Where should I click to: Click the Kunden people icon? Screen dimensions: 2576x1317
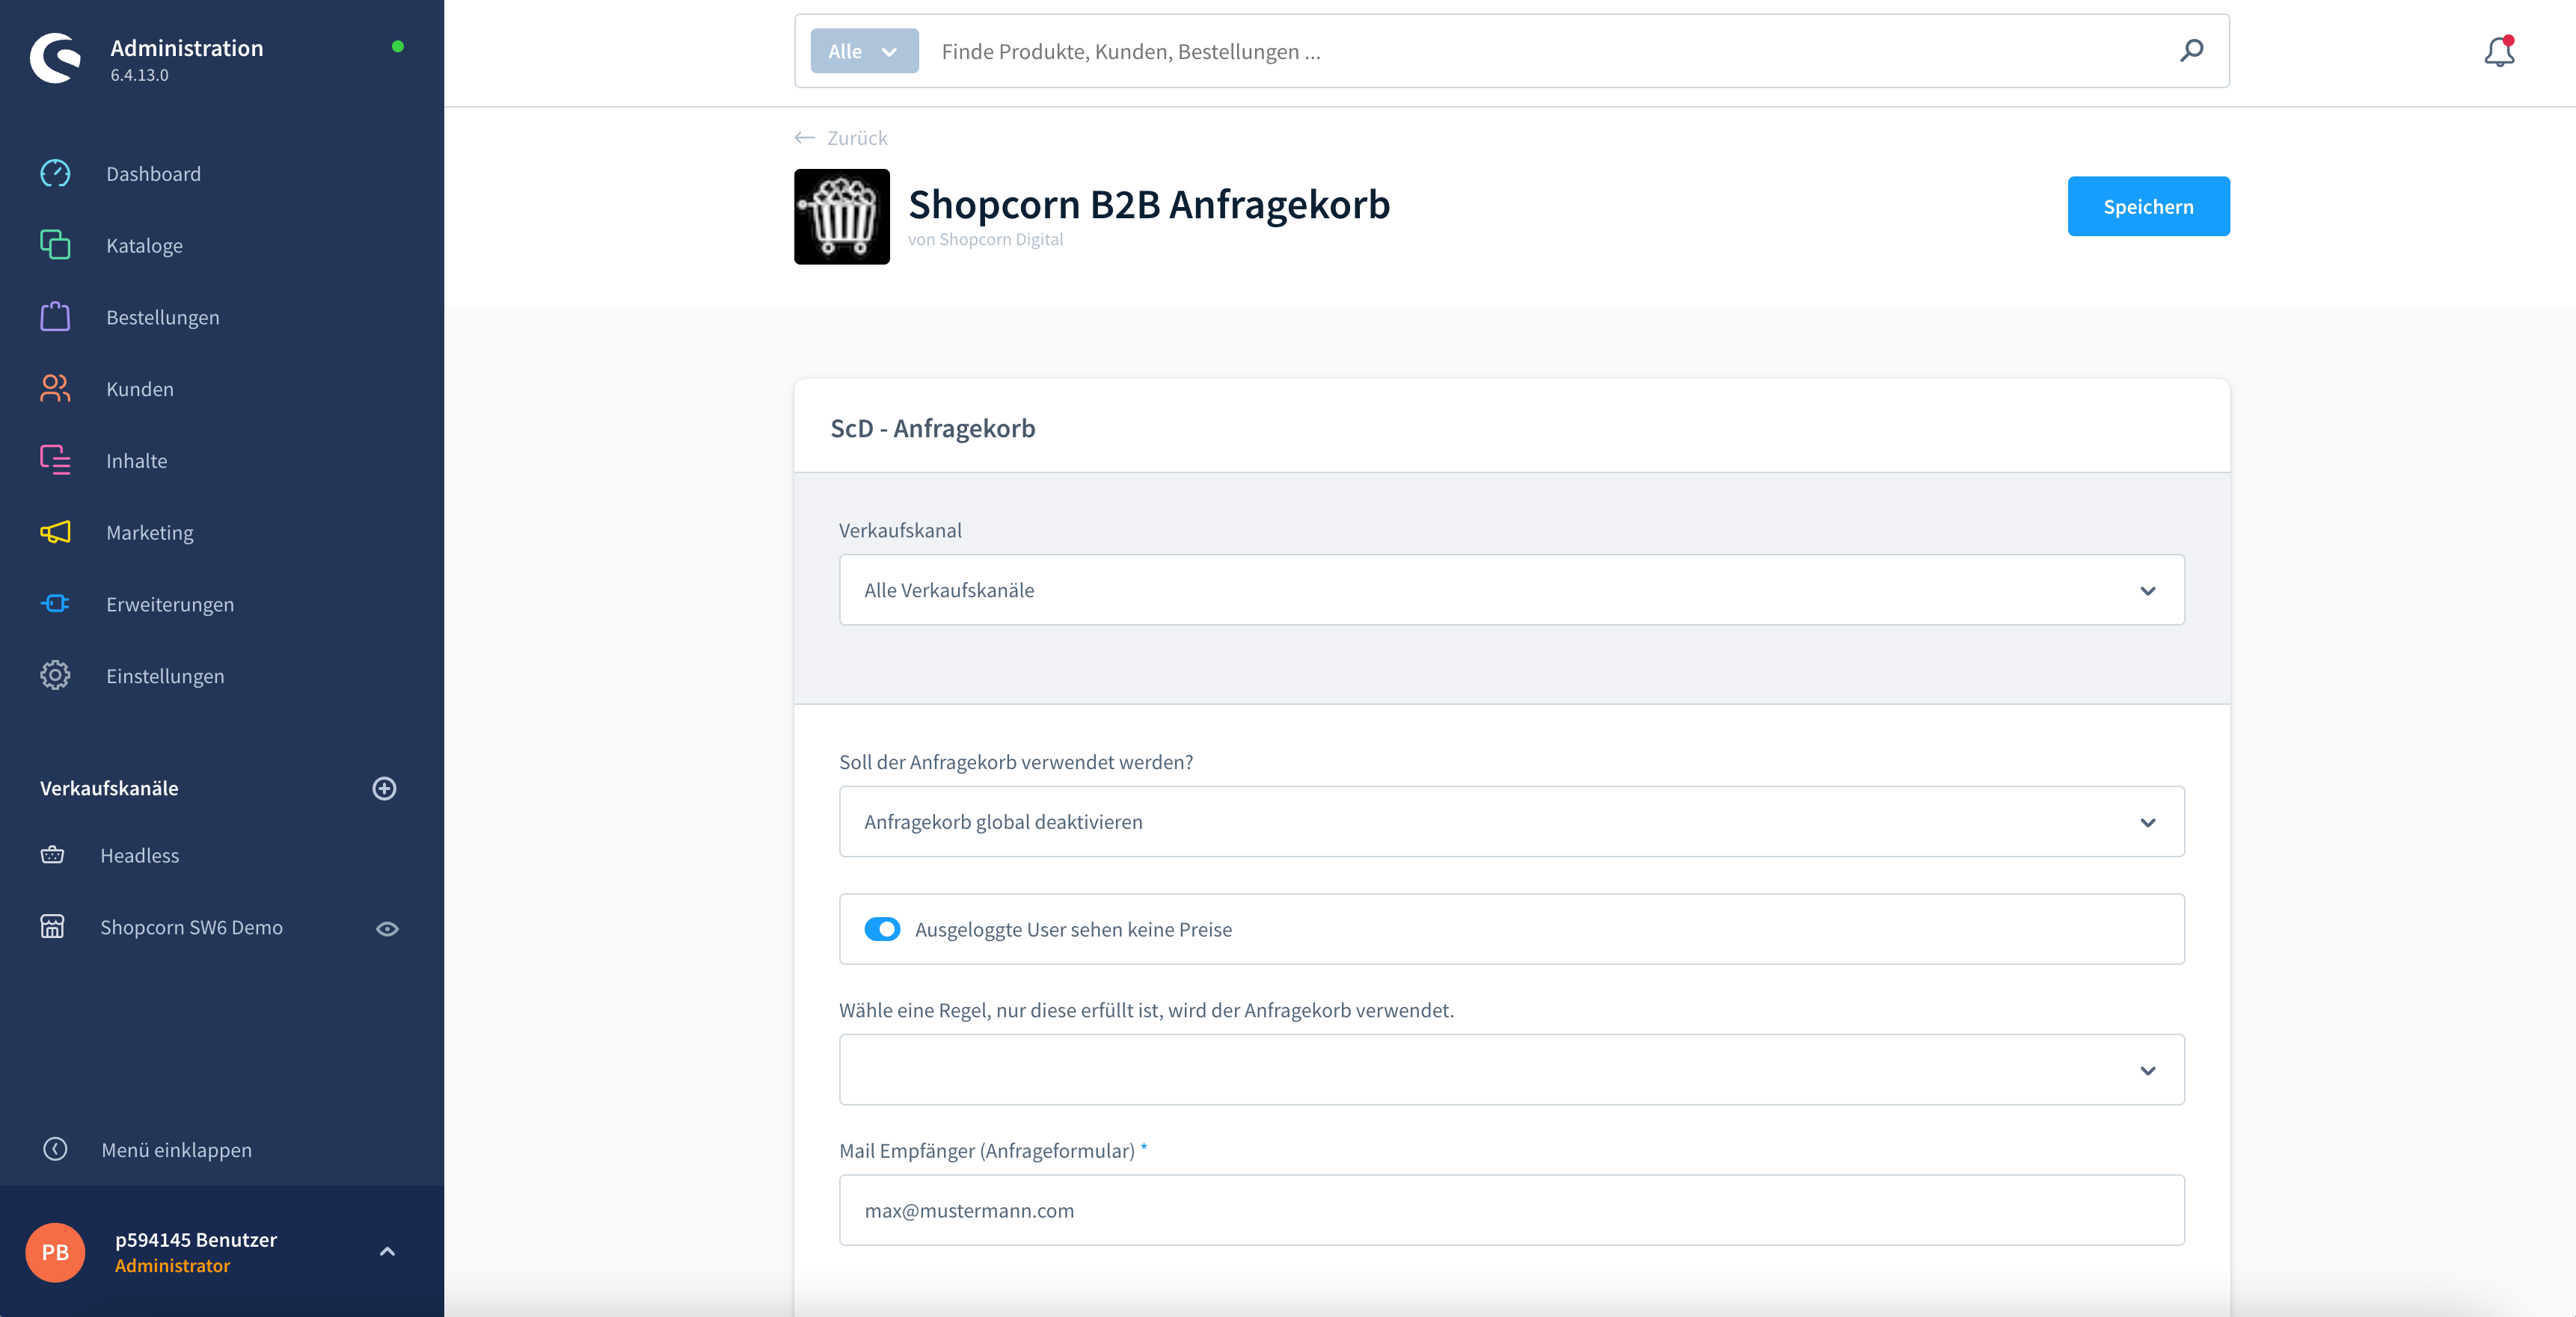pyautogui.click(x=55, y=389)
